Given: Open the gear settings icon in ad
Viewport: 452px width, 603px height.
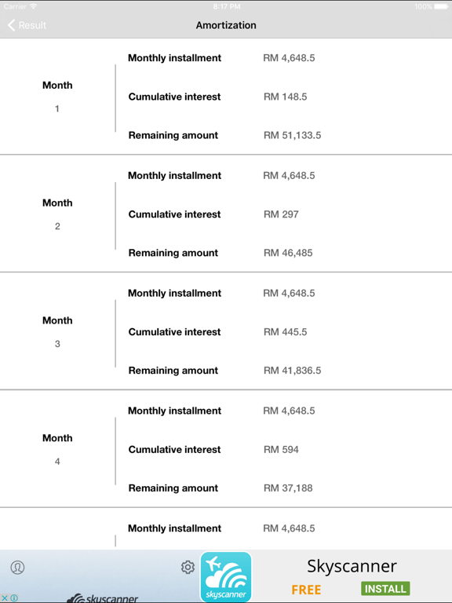Looking at the screenshot, I should click(x=188, y=567).
